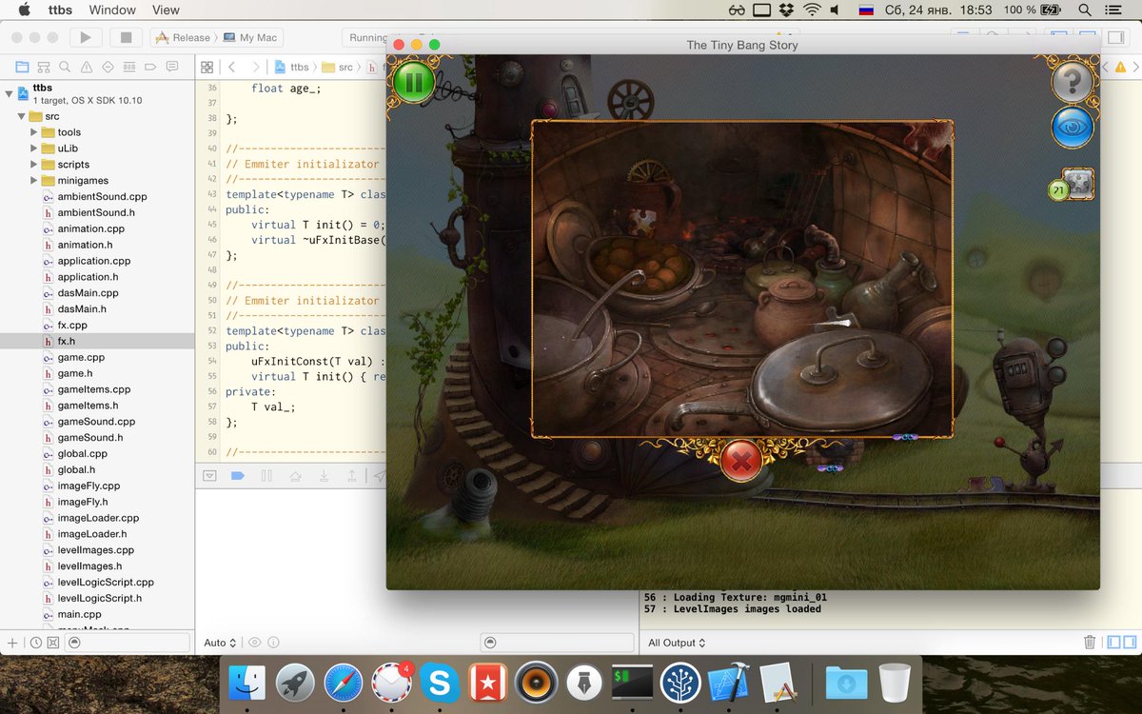The width and height of the screenshot is (1142, 714).
Task: Open the Issue navigator warning icon
Action: [x=87, y=67]
